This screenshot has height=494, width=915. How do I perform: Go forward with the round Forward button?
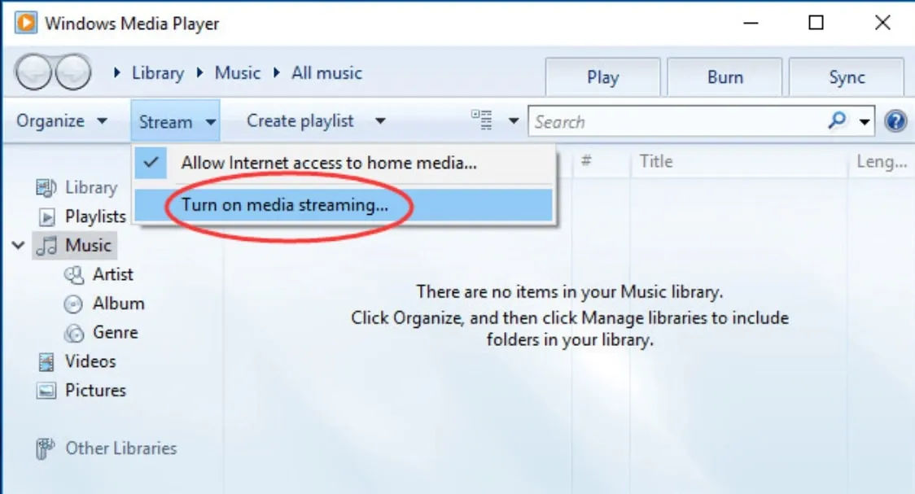73,72
